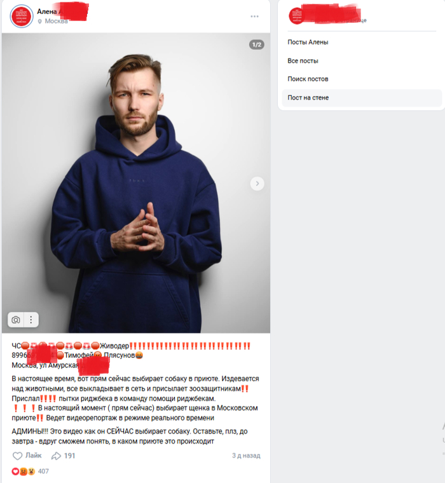This screenshot has width=445, height=483.
Task: Click the 407 reactions count
Action: (43, 472)
